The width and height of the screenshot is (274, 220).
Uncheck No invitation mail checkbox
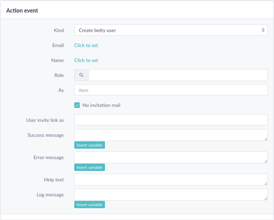[77, 105]
